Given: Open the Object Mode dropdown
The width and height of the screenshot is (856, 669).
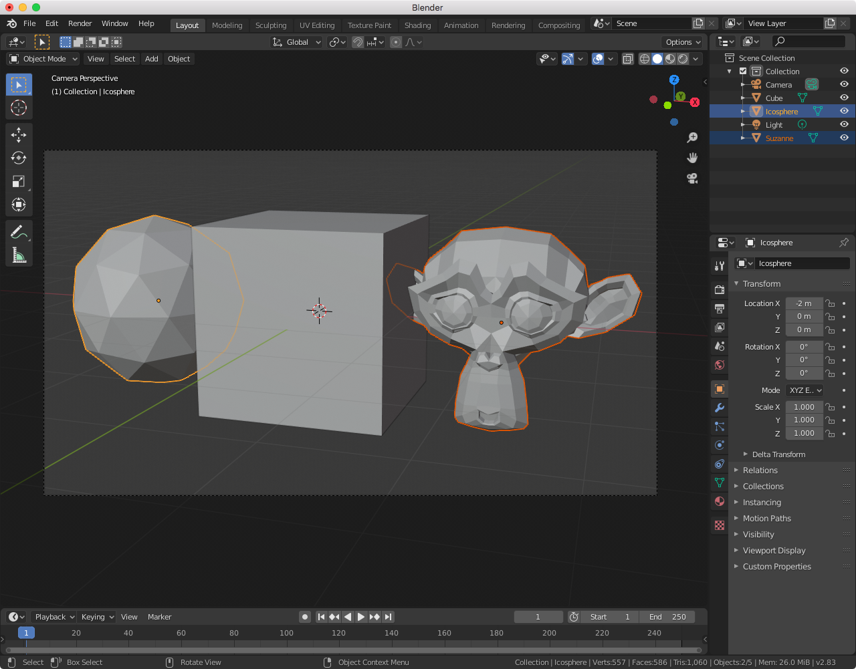Looking at the screenshot, I should (x=43, y=59).
